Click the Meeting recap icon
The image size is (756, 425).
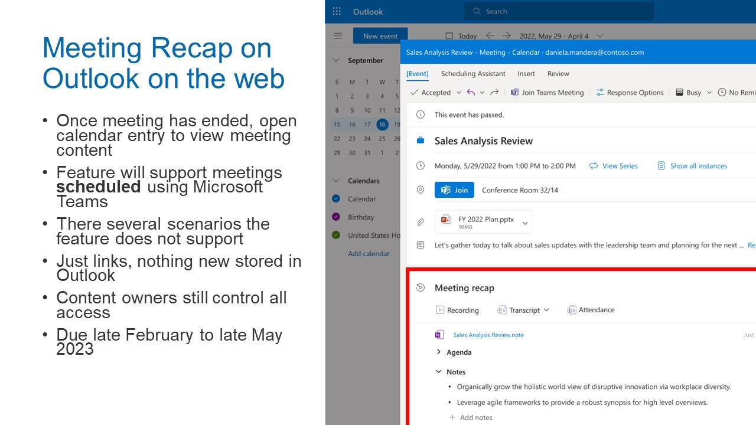point(421,287)
